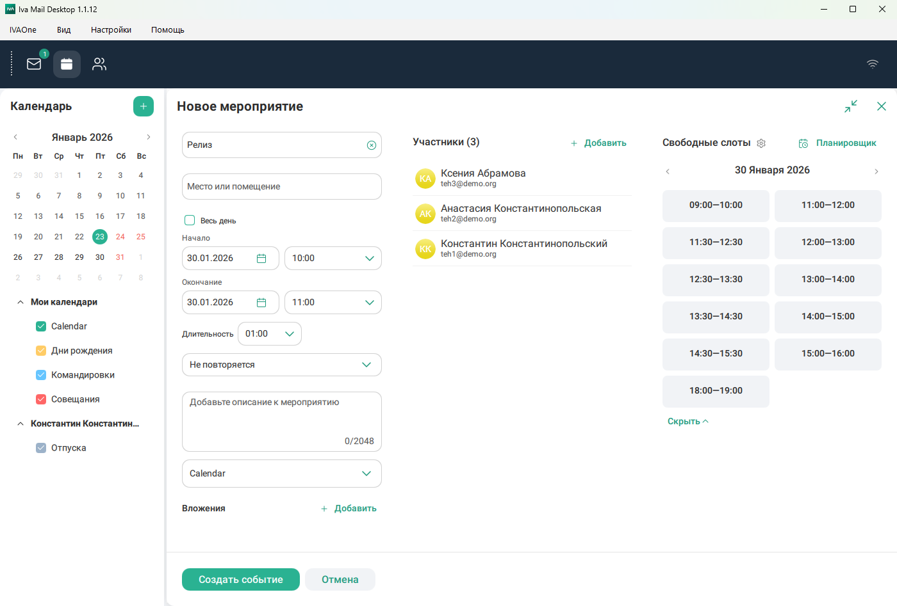897x606 pixels.
Task: Open the start date calendar picker
Action: point(261,259)
